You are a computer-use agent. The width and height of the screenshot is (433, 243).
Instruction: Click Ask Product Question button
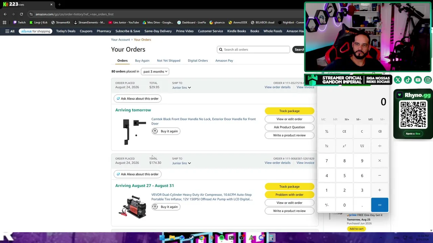click(289, 127)
